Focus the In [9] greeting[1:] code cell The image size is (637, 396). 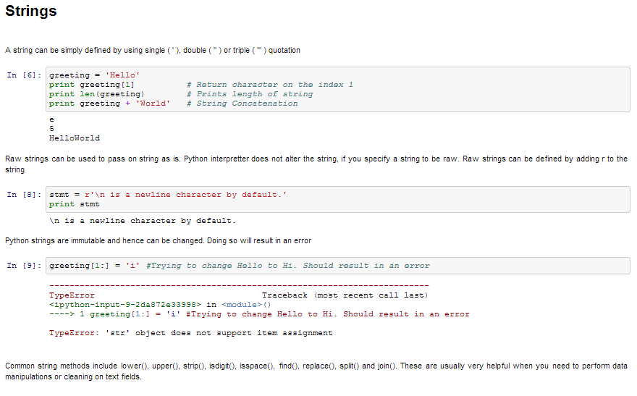tap(337, 266)
